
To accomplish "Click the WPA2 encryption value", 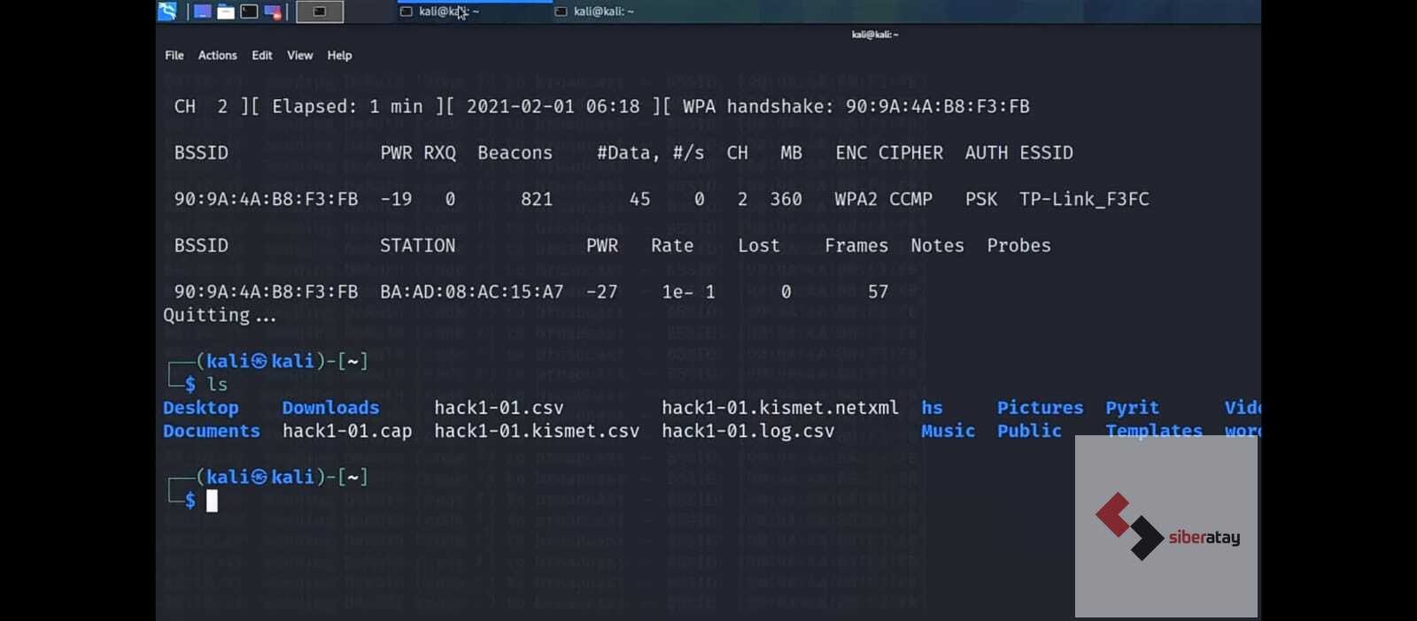I will click(856, 199).
